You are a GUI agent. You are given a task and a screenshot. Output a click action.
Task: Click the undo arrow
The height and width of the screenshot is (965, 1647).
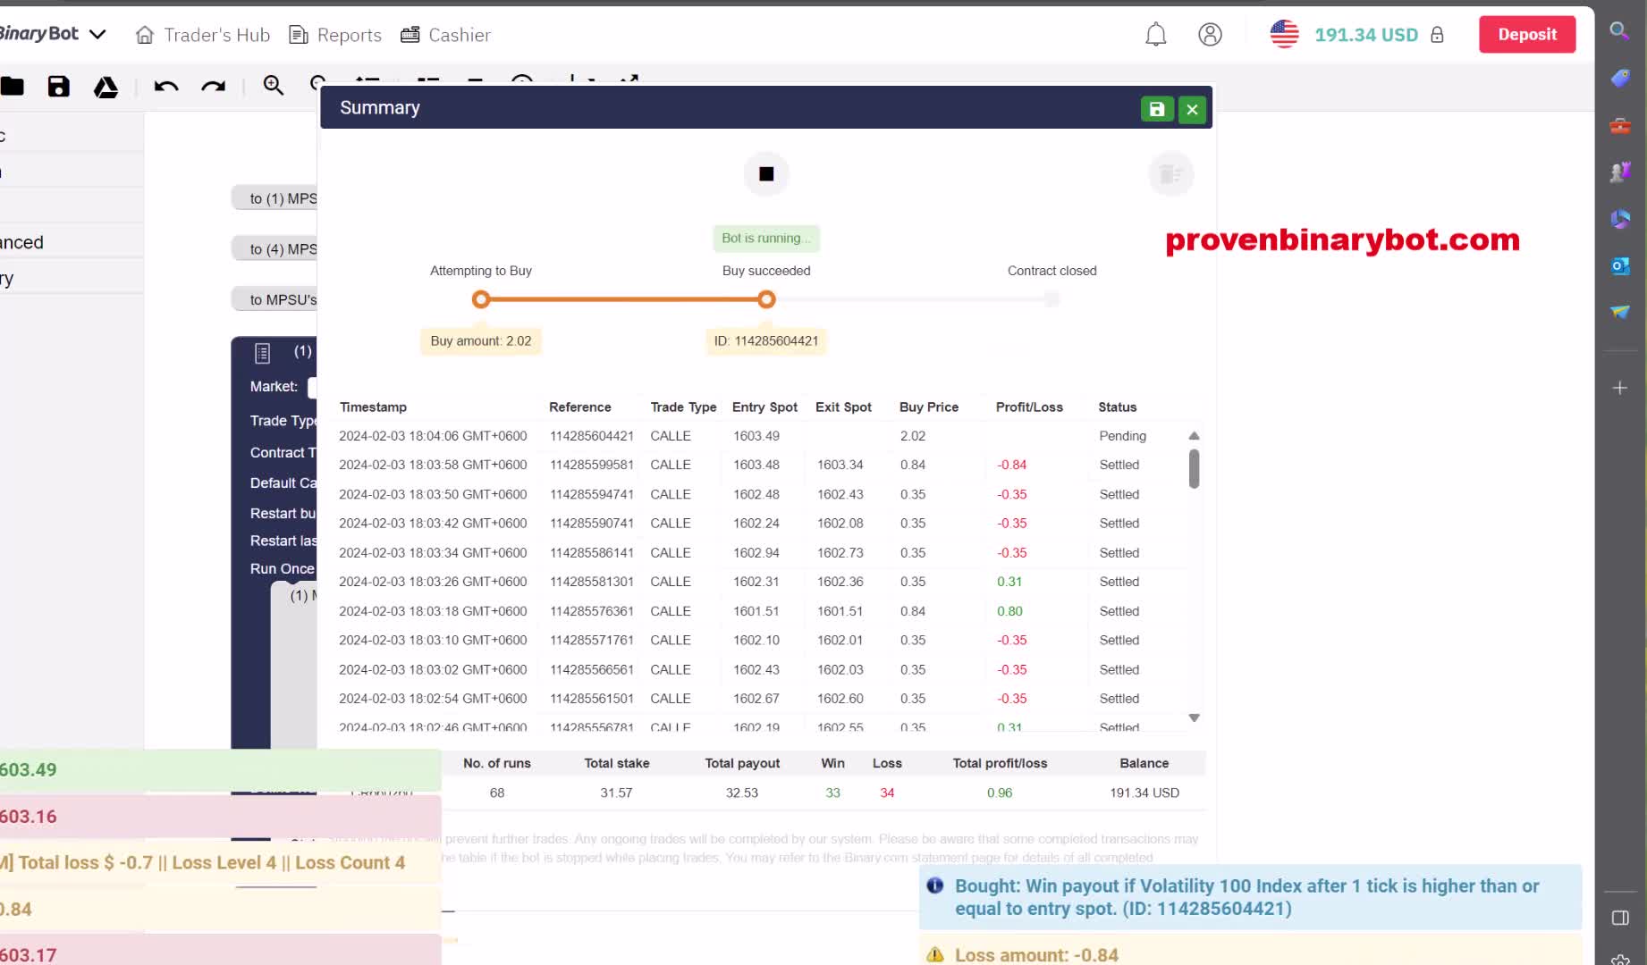tap(166, 87)
